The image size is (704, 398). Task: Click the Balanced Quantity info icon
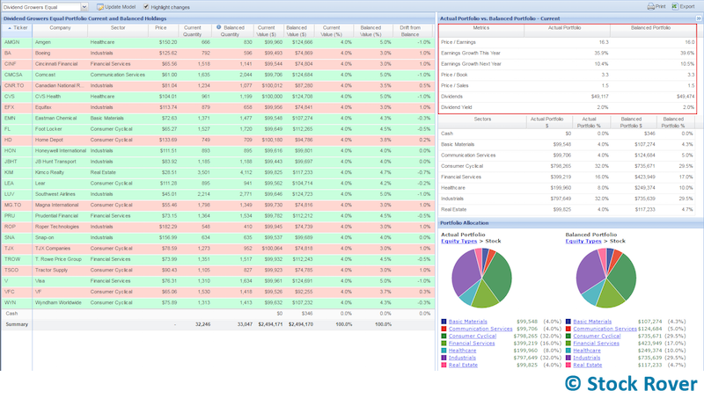pos(218,27)
